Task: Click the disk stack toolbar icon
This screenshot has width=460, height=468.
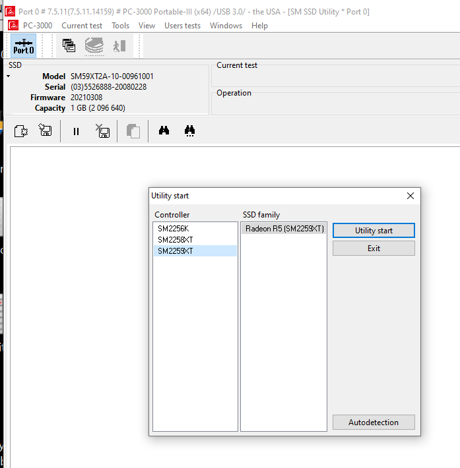Action: pyautogui.click(x=94, y=45)
